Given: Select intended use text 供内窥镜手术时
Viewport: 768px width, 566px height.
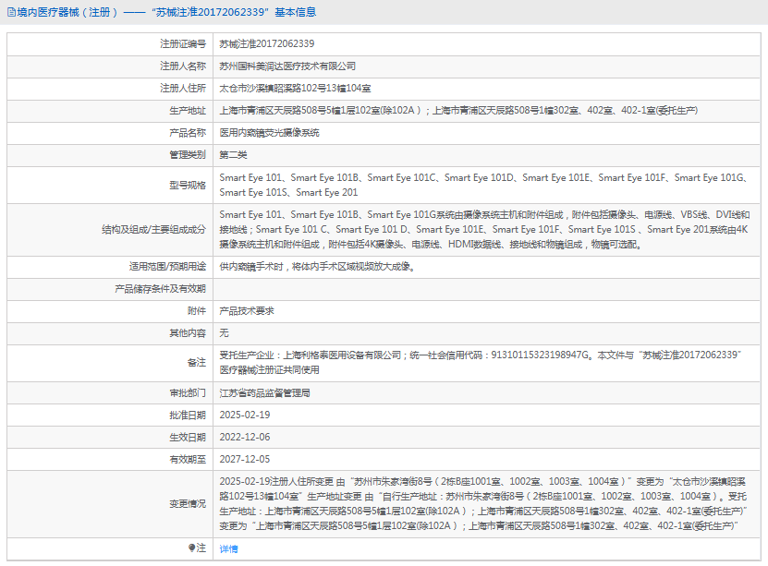Looking at the screenshot, I should coord(317,267).
